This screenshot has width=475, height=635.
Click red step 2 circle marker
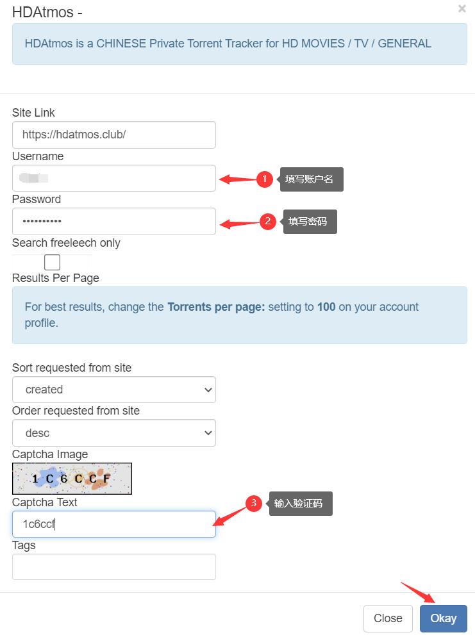point(267,222)
